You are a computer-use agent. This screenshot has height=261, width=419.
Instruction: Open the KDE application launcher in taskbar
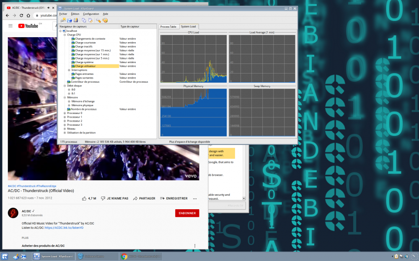click(5, 256)
